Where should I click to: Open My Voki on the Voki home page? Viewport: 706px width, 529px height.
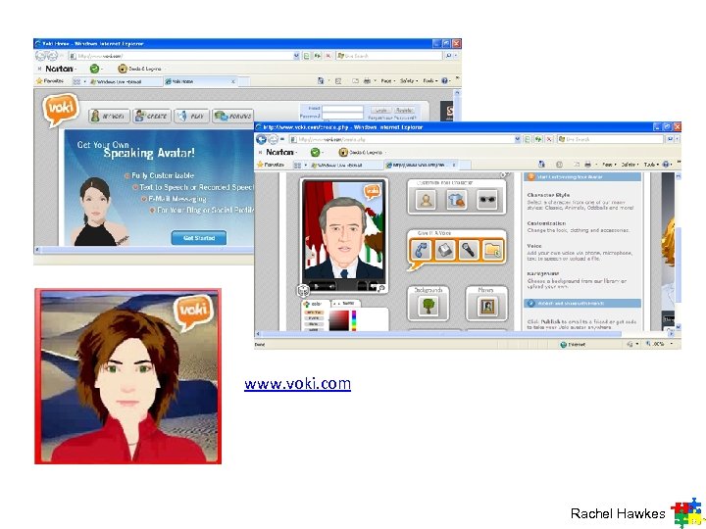click(109, 116)
